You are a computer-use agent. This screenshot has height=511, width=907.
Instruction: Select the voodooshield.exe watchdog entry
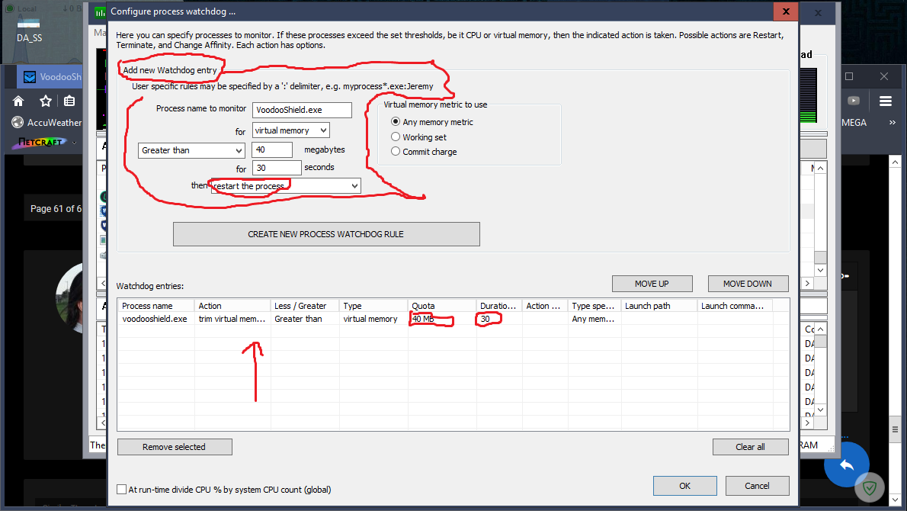pyautogui.click(x=453, y=319)
